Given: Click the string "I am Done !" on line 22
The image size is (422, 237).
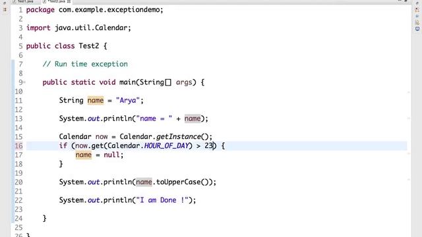Looking at the screenshot, I should tap(162, 200).
